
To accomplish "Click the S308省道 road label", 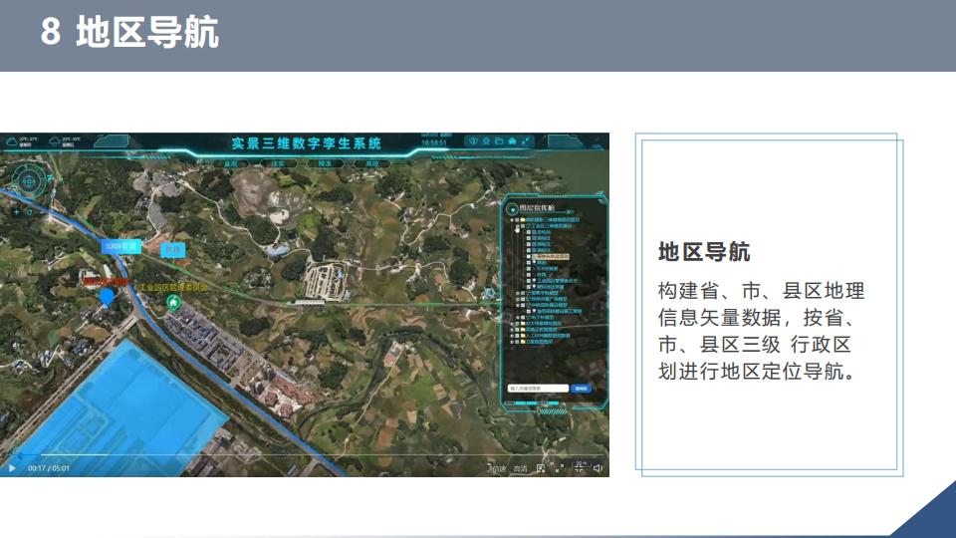I will tap(120, 246).
